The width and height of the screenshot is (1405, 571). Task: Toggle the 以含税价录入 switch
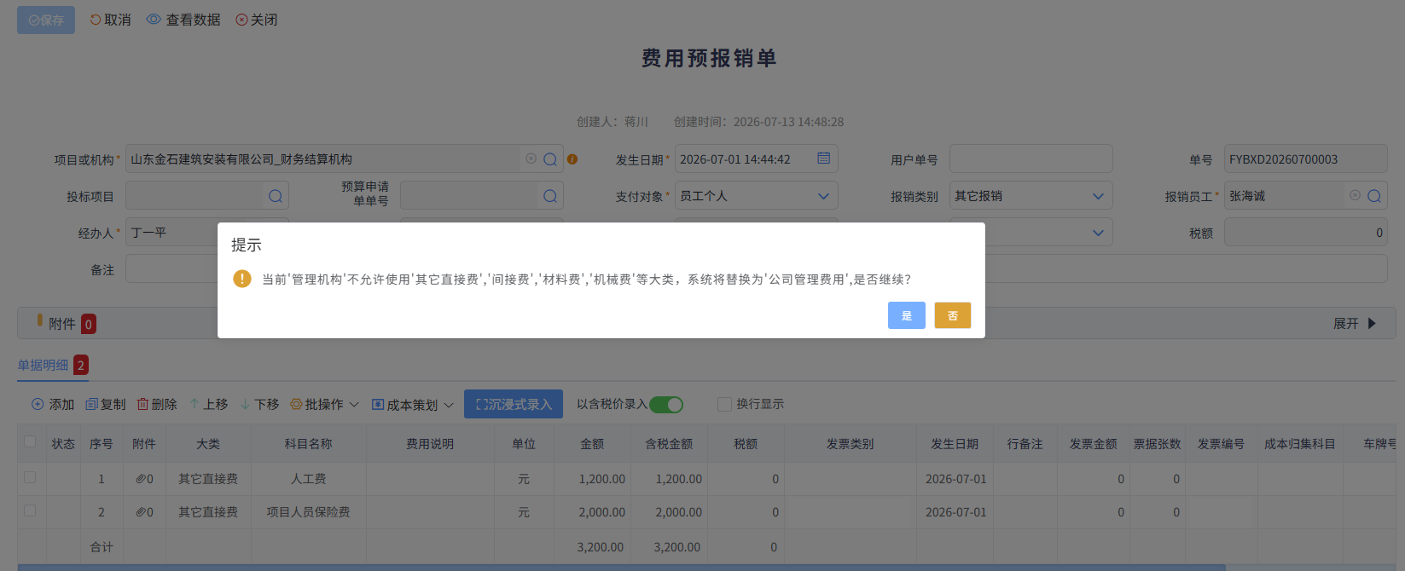(x=666, y=405)
